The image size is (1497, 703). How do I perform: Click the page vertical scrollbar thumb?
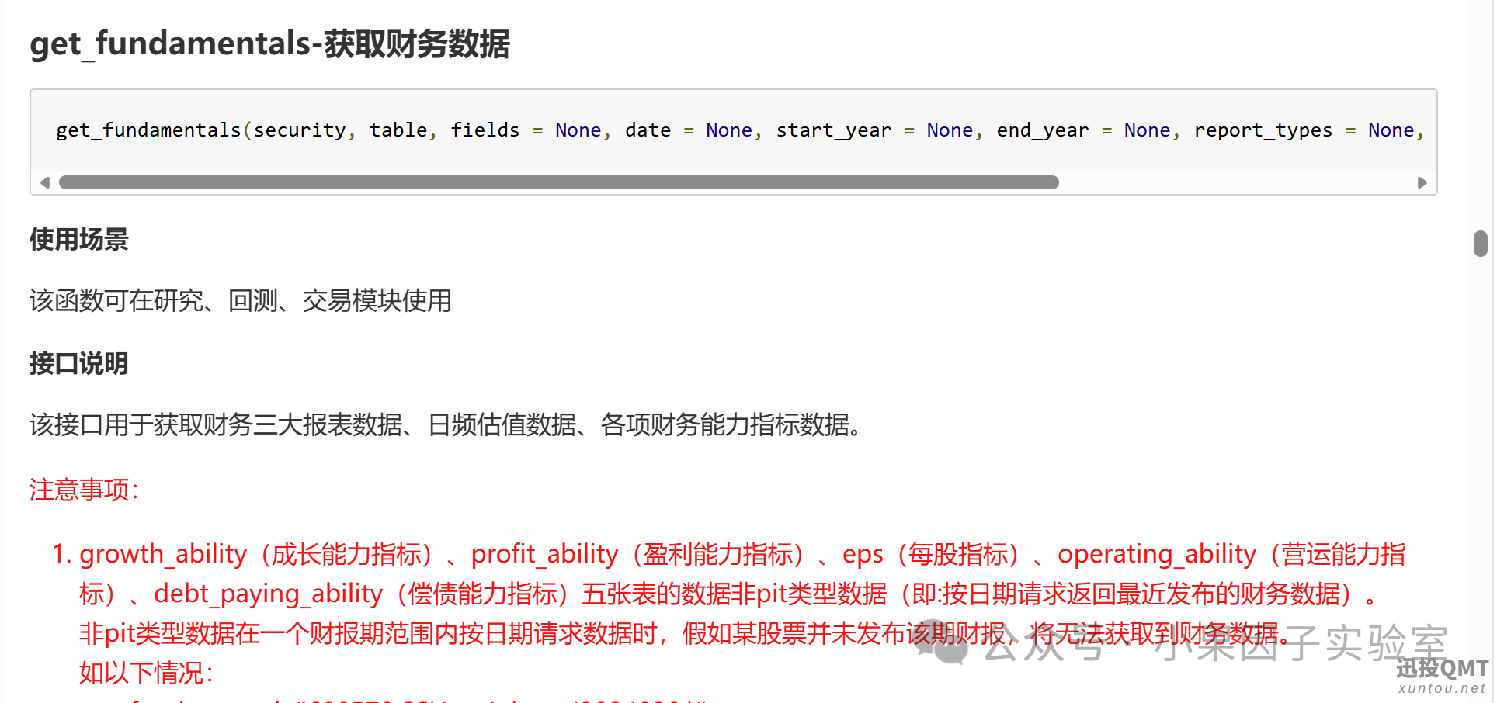click(x=1481, y=243)
